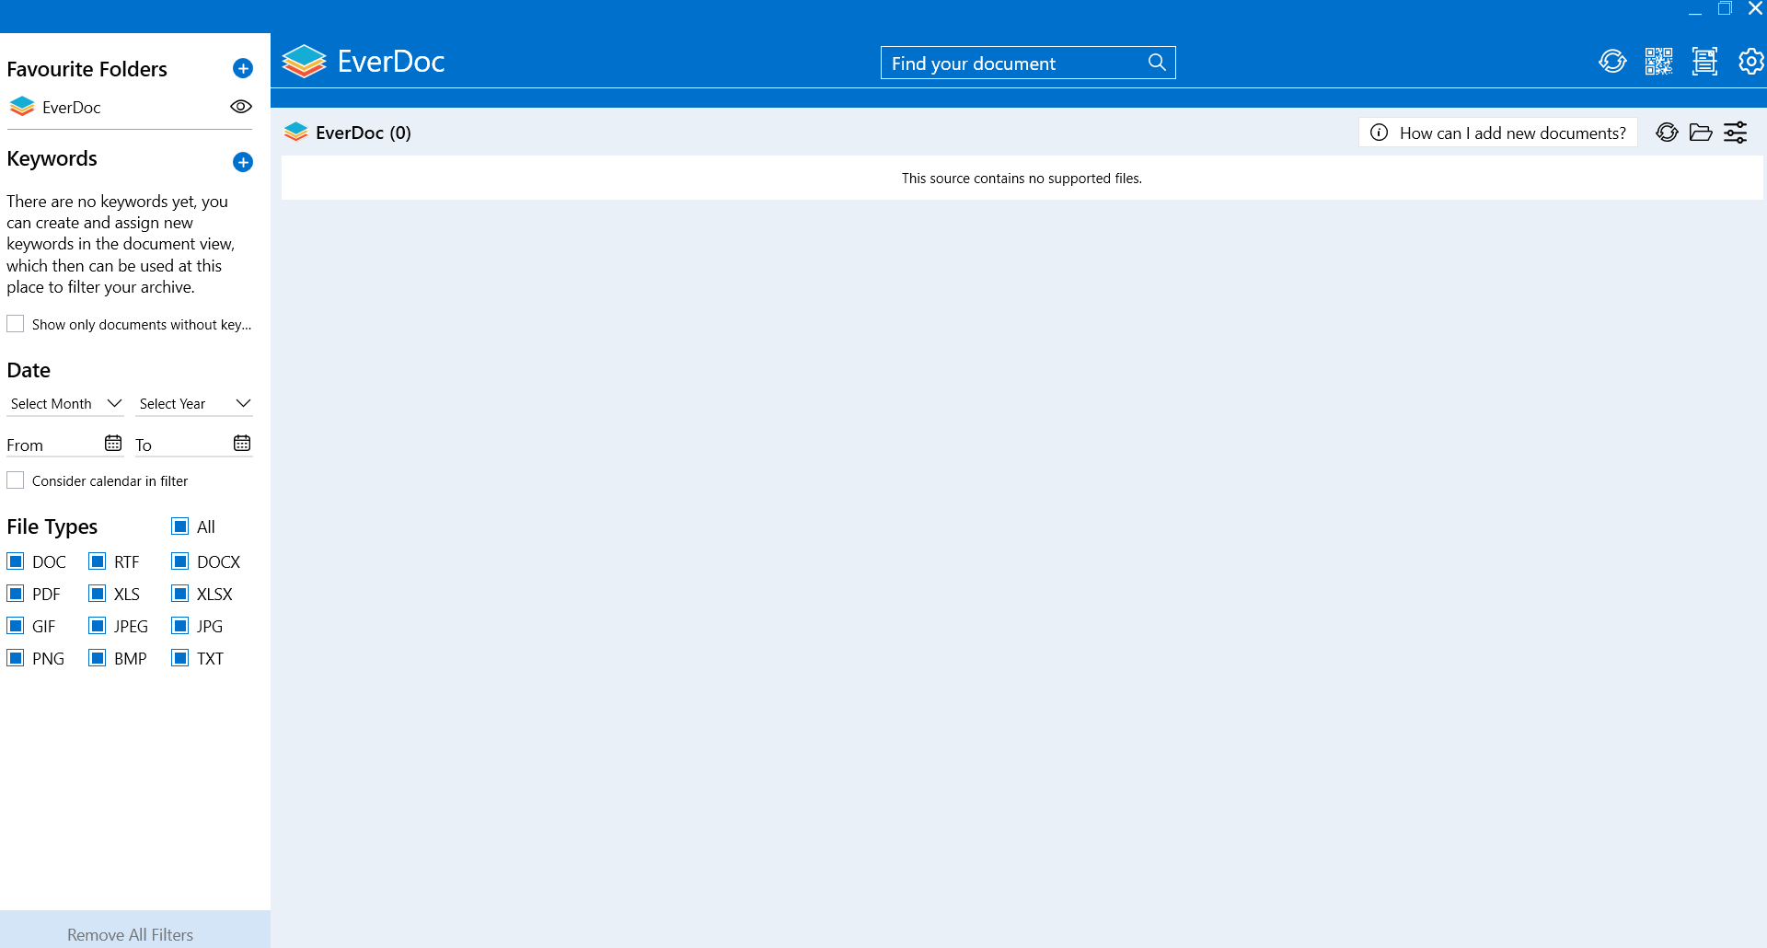Toggle visibility of EverDoc folder

(x=241, y=107)
